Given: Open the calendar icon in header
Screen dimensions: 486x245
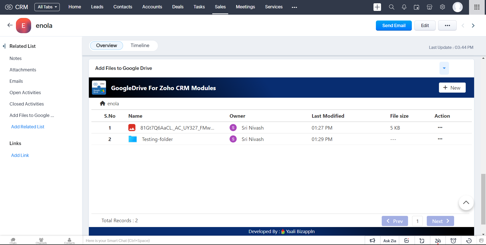Looking at the screenshot, I should coord(416,7).
